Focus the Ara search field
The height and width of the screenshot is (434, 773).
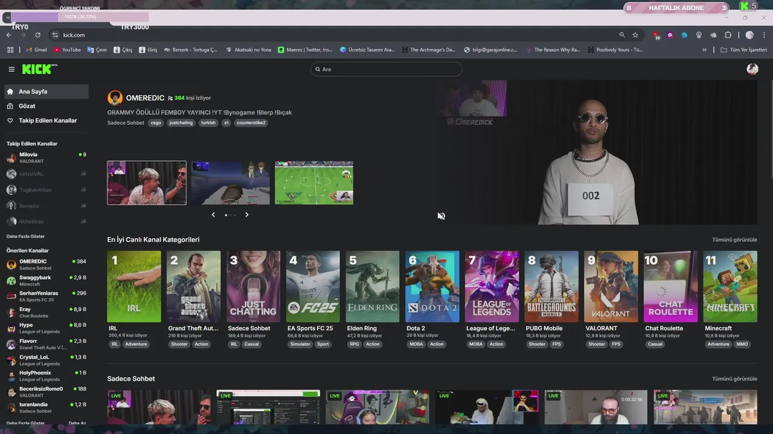tap(386, 69)
